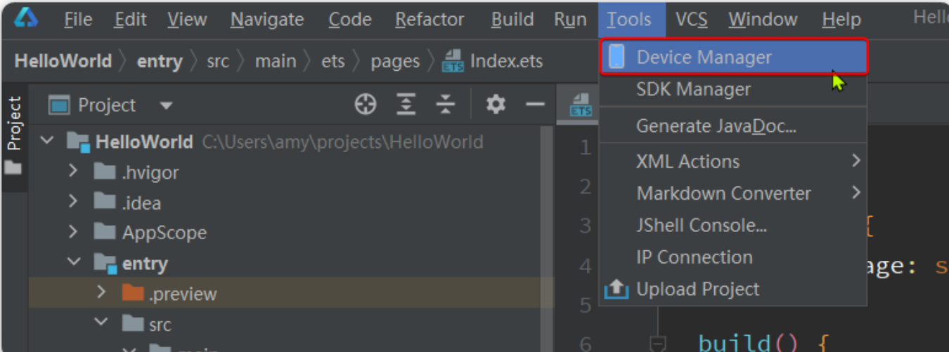Open the Run menu
The width and height of the screenshot is (949, 352).
[570, 20]
